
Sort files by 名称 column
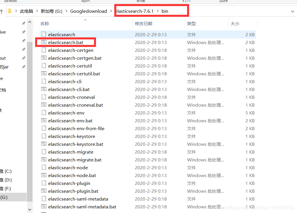(x=44, y=24)
